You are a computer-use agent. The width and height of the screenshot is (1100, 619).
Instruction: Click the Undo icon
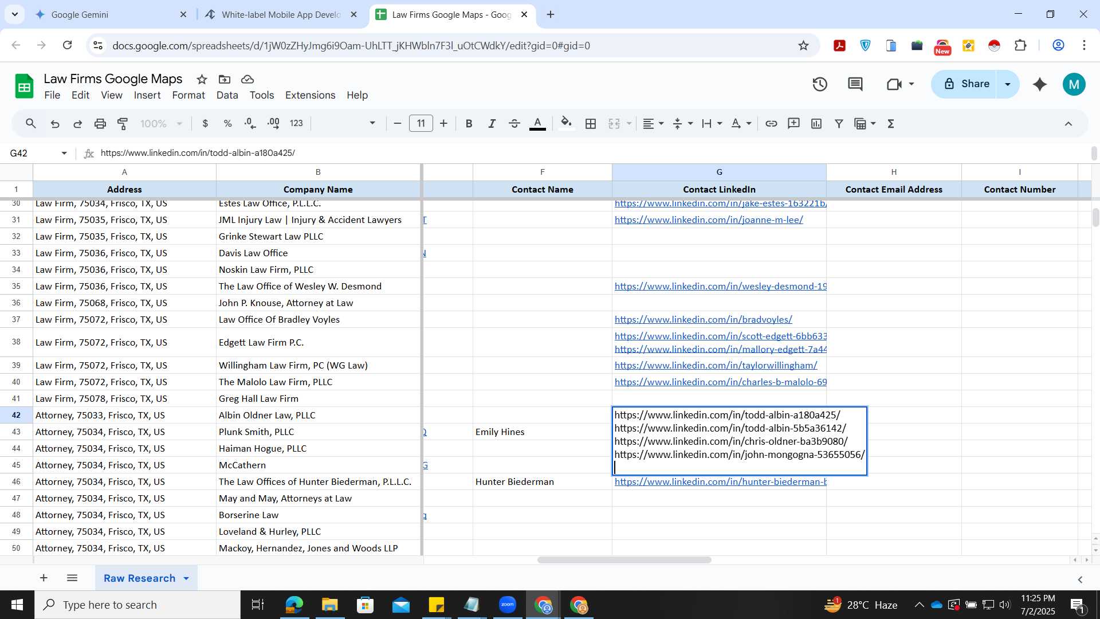pyautogui.click(x=55, y=123)
